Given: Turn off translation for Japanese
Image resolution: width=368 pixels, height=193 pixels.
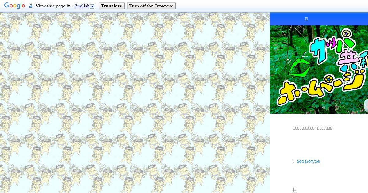Looking at the screenshot, I should click(x=151, y=6).
